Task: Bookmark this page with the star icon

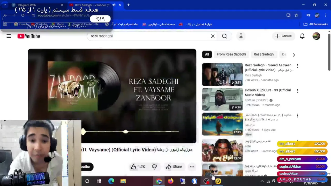Action: click(296, 15)
